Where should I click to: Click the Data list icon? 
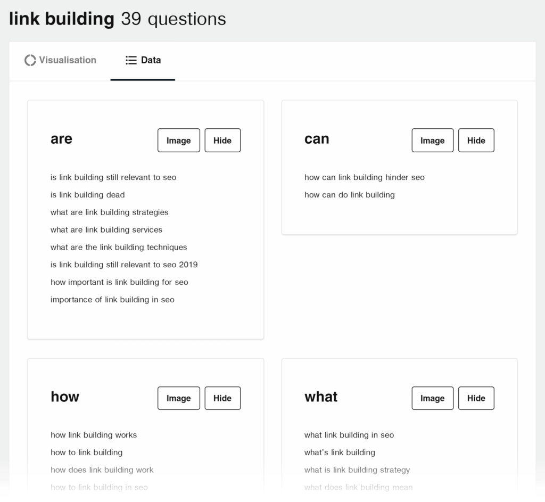[131, 60]
